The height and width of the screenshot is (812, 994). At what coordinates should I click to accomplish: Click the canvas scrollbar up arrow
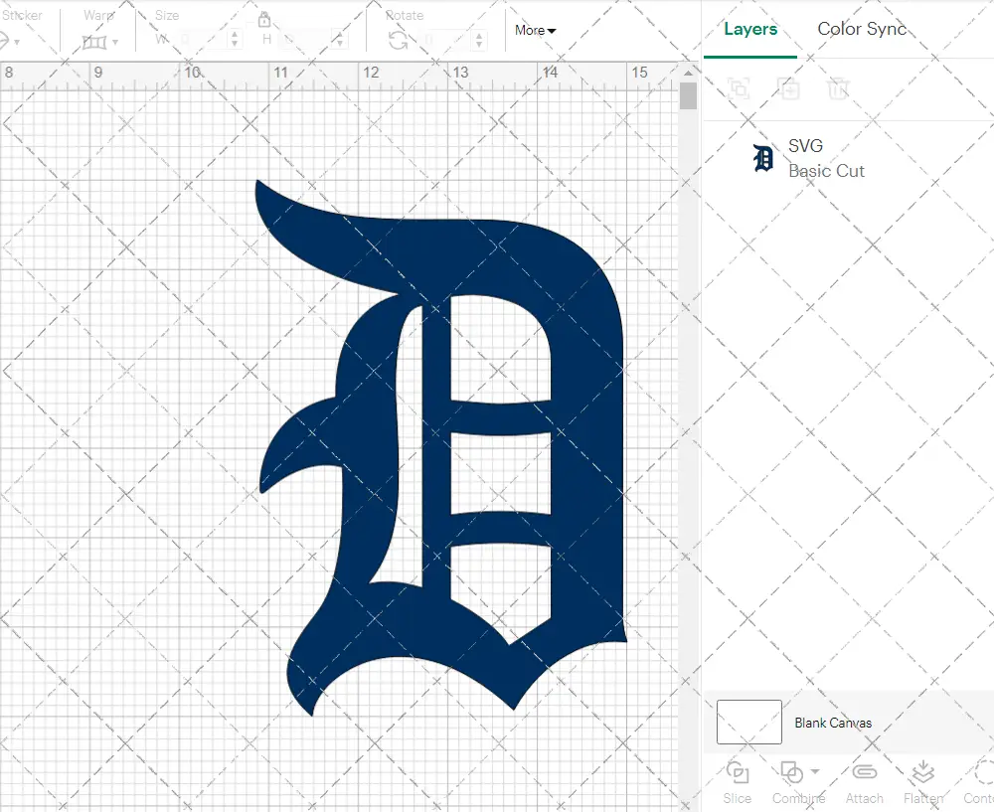(x=688, y=73)
